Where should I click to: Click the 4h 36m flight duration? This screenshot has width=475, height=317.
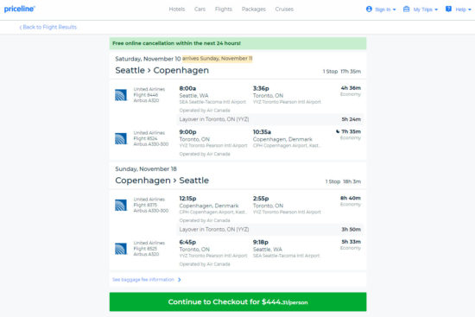[x=351, y=88]
